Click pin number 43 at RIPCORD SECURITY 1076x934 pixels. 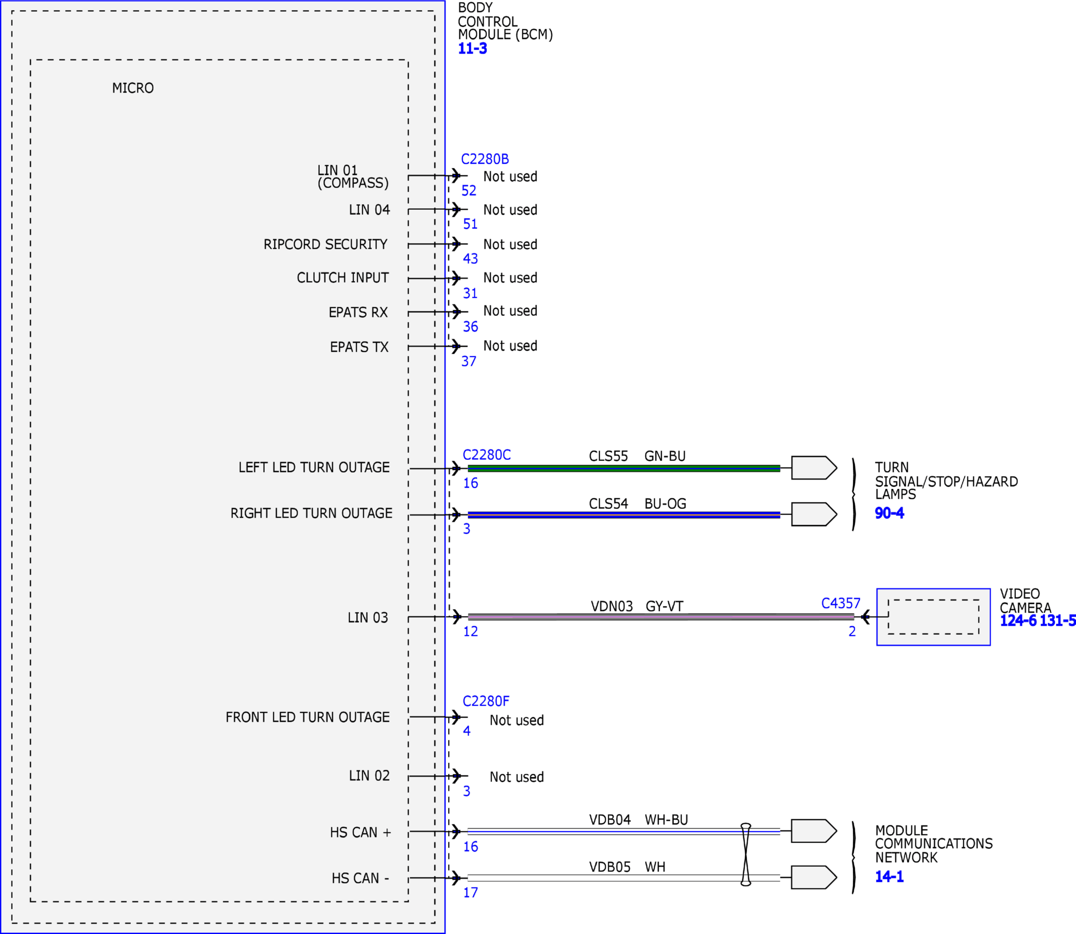click(470, 259)
